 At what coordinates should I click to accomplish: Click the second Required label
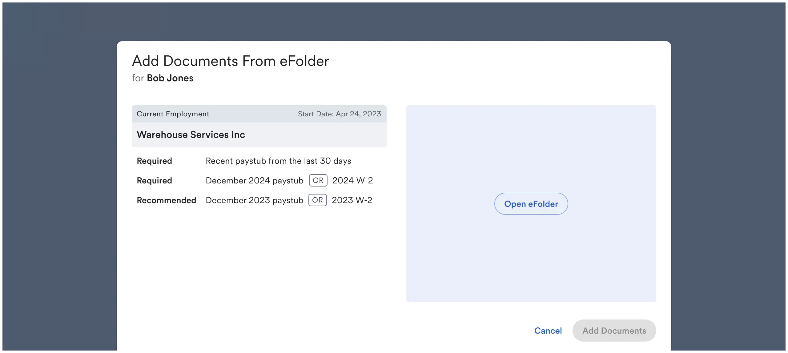[x=154, y=180]
